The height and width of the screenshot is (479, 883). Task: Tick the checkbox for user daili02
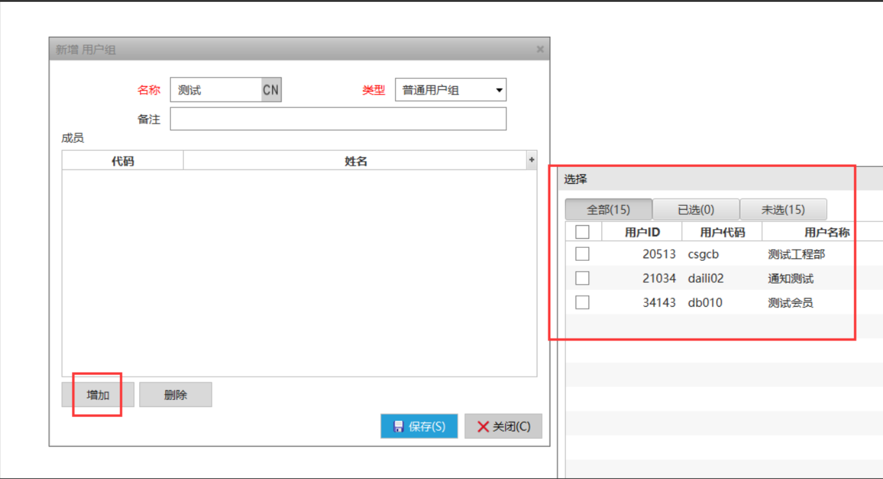point(583,278)
